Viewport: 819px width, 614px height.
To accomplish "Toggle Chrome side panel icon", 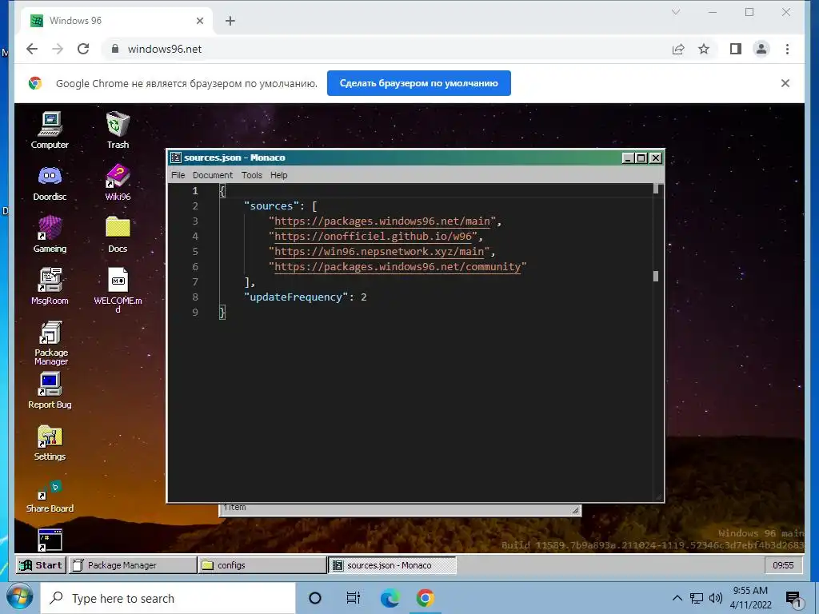I will pyautogui.click(x=736, y=49).
